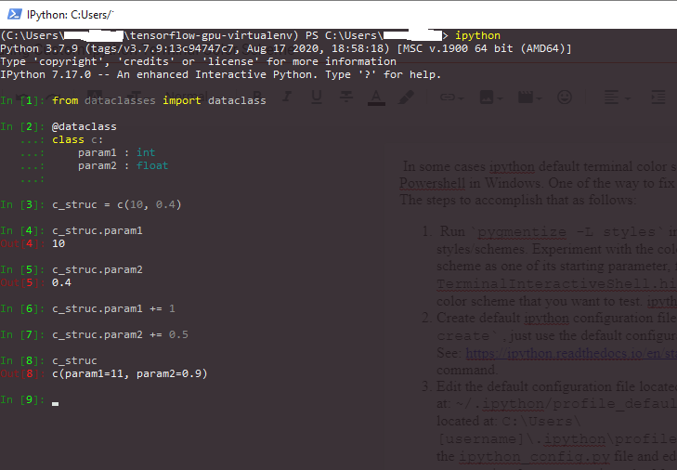Click 'pygmentize -L styles' code in background document
The width and height of the screenshot is (677, 470).
click(x=566, y=232)
